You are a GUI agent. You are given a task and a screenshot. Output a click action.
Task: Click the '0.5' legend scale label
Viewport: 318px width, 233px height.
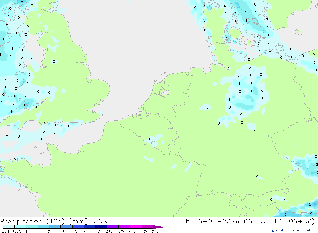click(17, 231)
